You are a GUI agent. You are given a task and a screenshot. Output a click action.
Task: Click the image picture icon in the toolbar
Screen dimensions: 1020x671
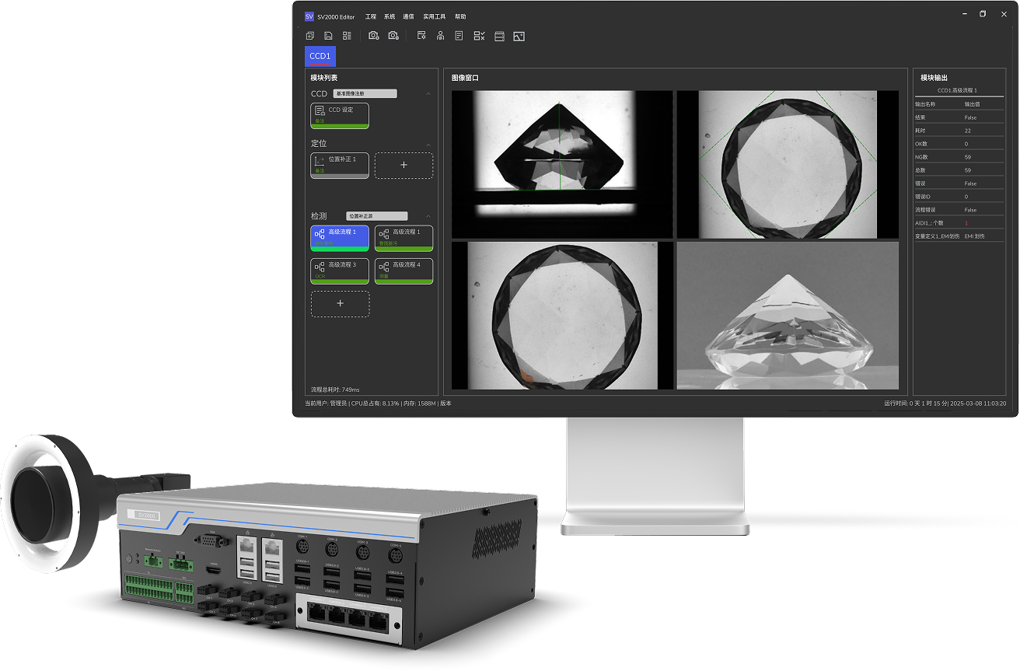coord(519,36)
